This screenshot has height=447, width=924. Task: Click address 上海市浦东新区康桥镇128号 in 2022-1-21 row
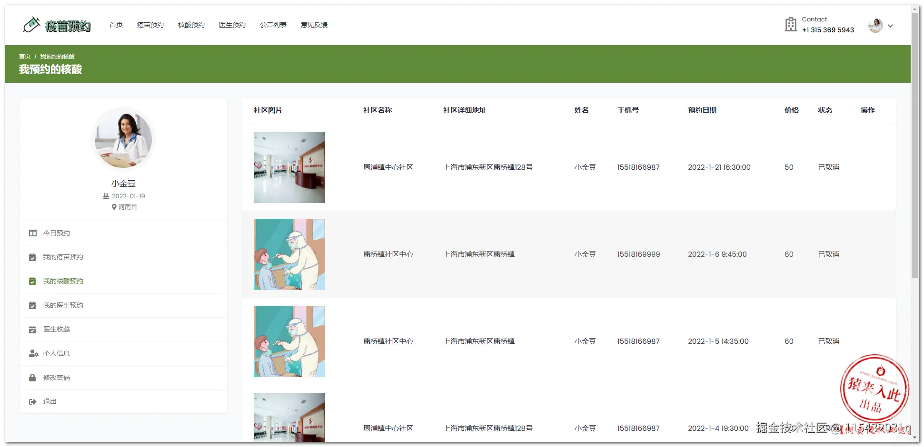(x=488, y=167)
